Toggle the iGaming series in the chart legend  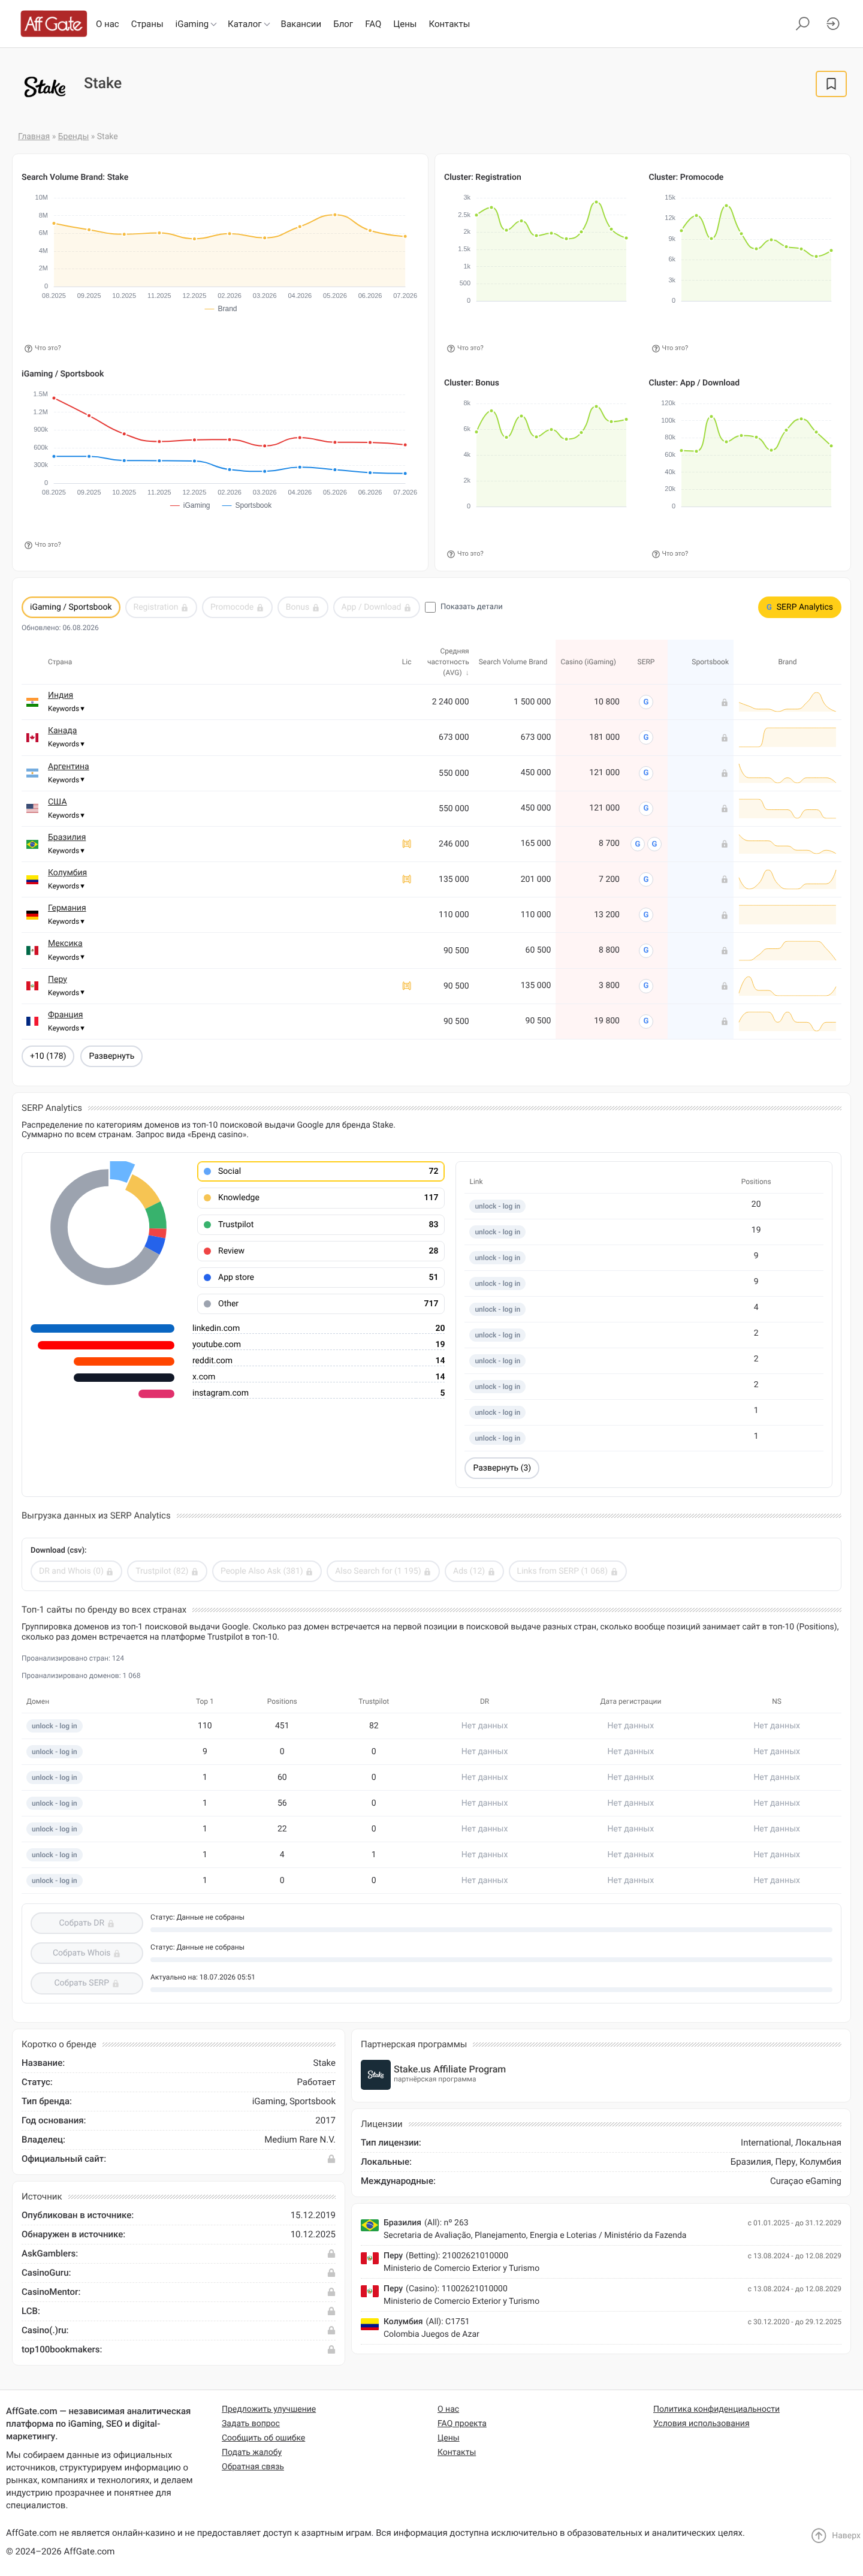pos(190,506)
